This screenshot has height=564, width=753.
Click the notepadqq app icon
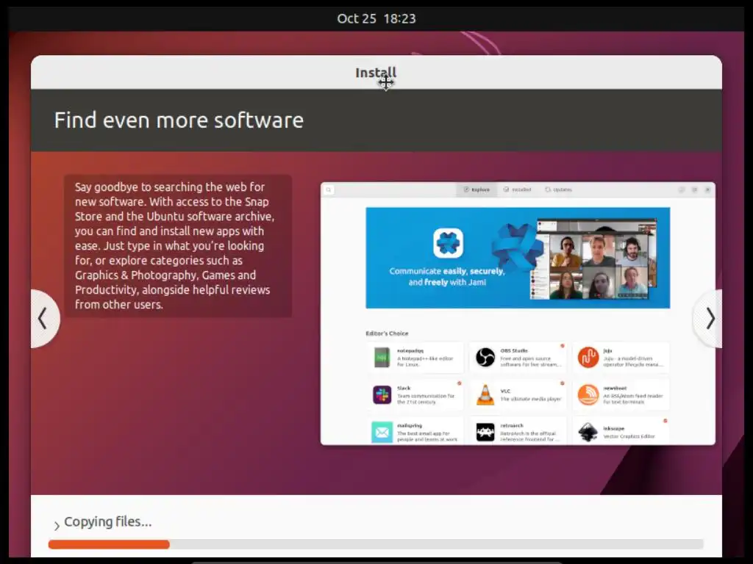(x=382, y=358)
